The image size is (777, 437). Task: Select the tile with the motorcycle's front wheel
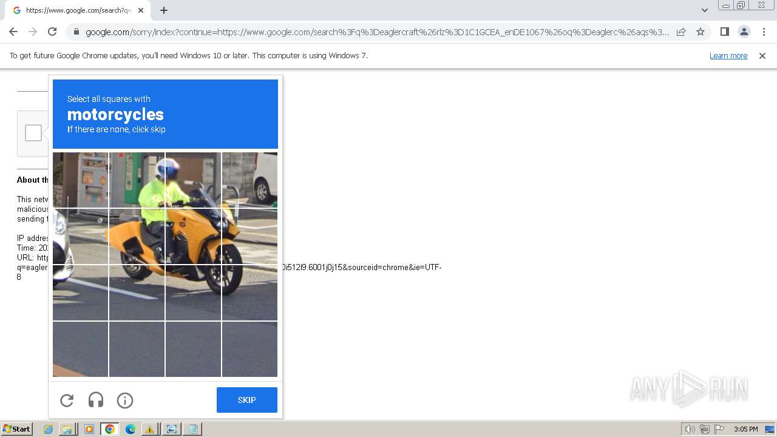tap(249, 293)
